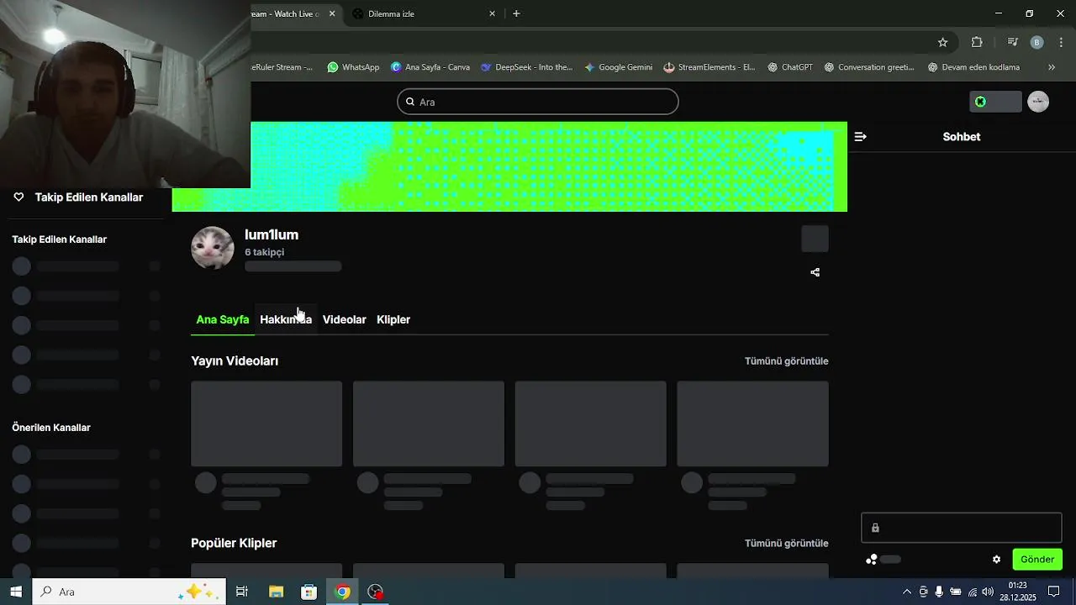Screen dimensions: 1076x605
Task: Open the Chrome extensions puzzle icon
Action: (x=977, y=42)
